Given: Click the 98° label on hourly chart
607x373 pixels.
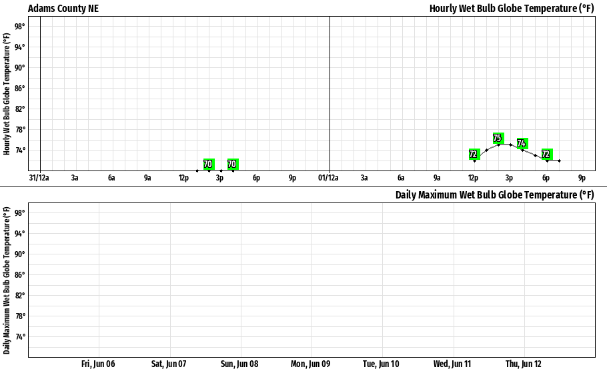Looking at the screenshot, I should [x=20, y=26].
